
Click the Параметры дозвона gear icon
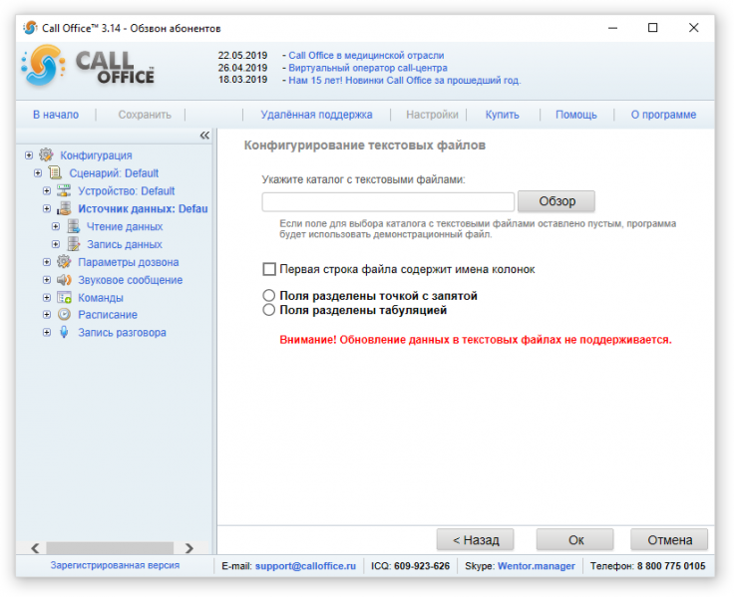click(x=64, y=262)
